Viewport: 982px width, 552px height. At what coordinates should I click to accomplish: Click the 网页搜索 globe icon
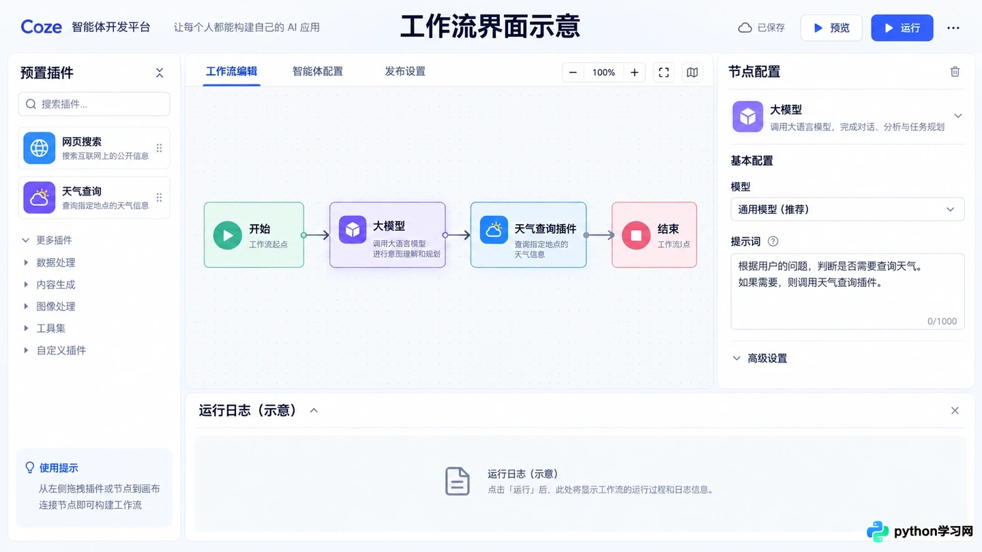[39, 148]
